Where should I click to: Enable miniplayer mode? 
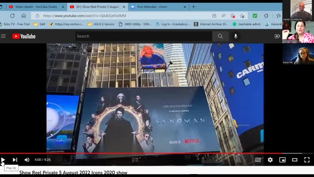pyautogui.click(x=283, y=160)
